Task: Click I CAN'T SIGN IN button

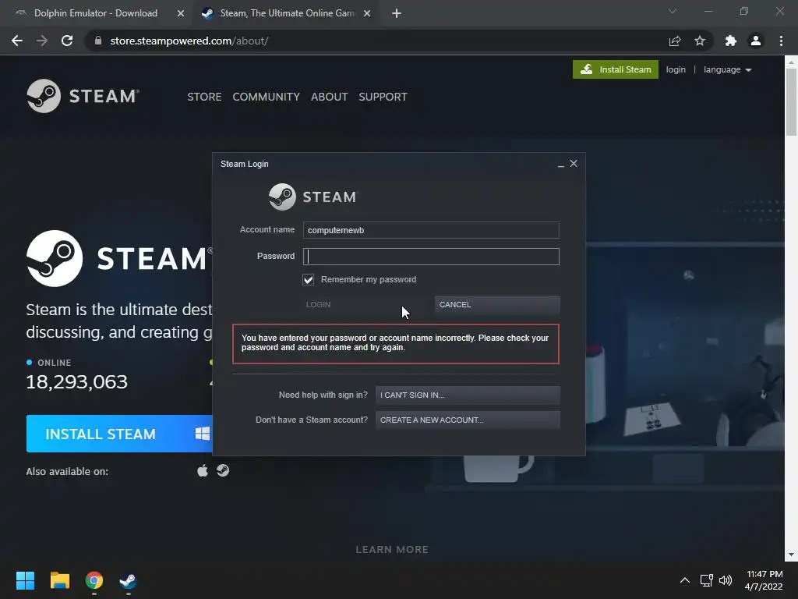Action: [468, 395]
